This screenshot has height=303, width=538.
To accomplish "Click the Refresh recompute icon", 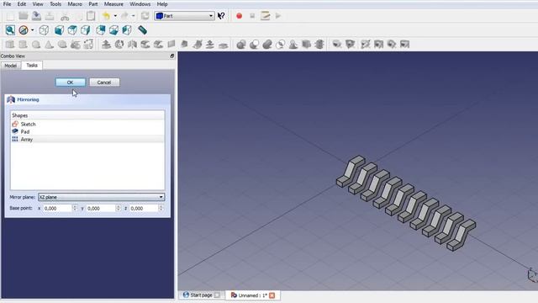I will (x=145, y=16).
